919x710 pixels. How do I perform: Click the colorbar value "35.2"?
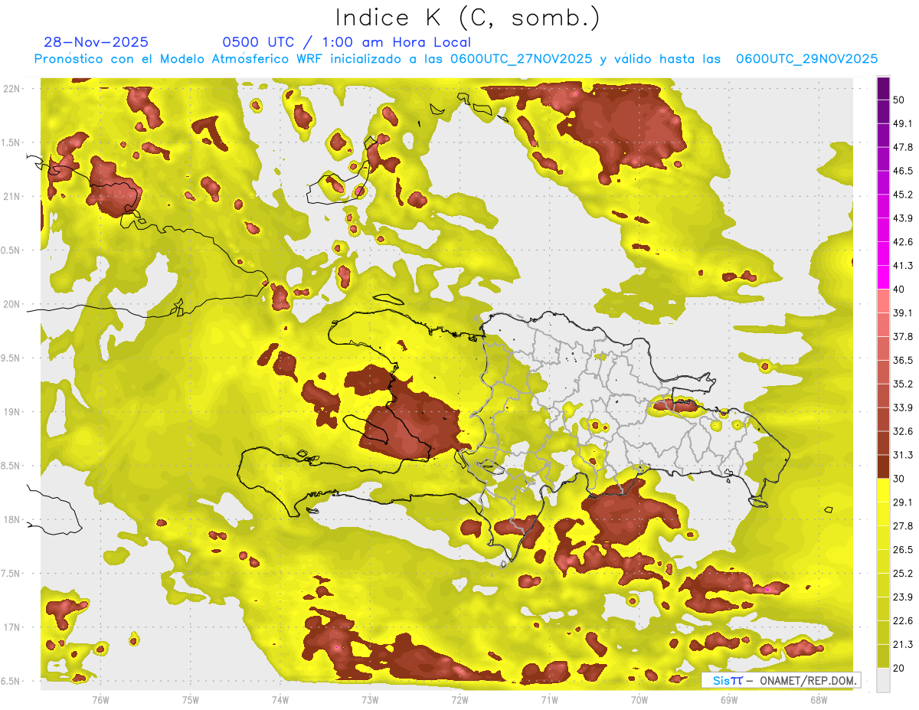tap(903, 384)
